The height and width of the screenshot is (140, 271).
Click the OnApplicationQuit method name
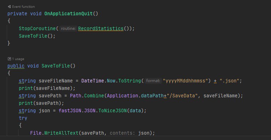pyautogui.click(x=69, y=14)
